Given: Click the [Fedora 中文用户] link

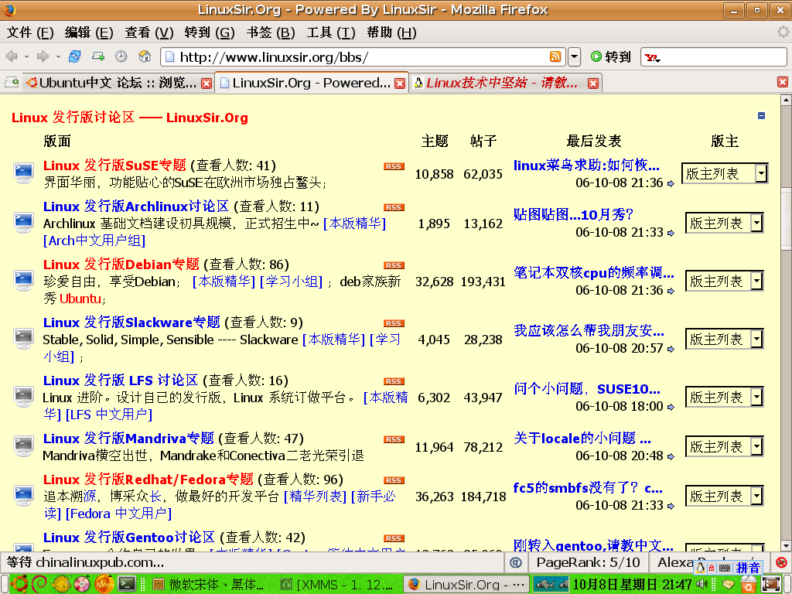Looking at the screenshot, I should [x=118, y=514].
